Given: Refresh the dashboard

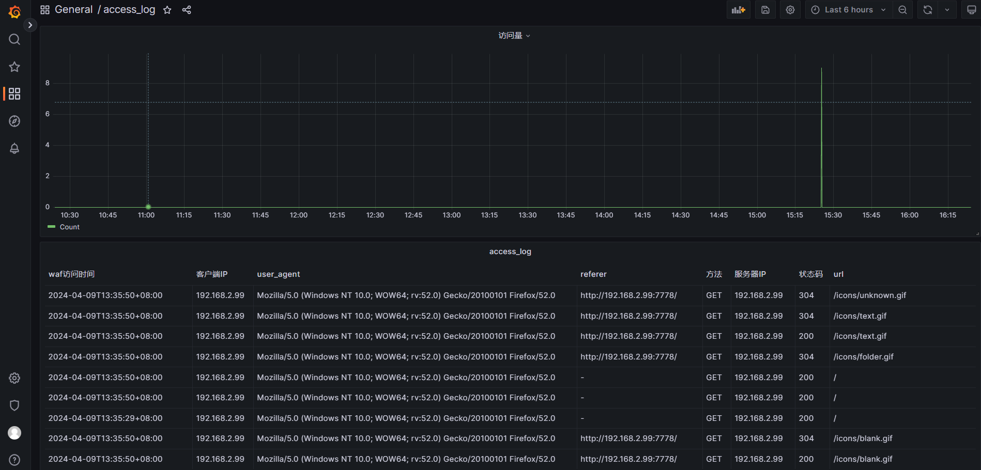Looking at the screenshot, I should tap(928, 10).
